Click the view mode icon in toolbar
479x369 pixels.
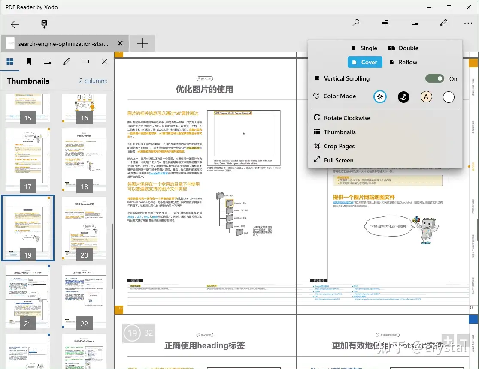(385, 23)
